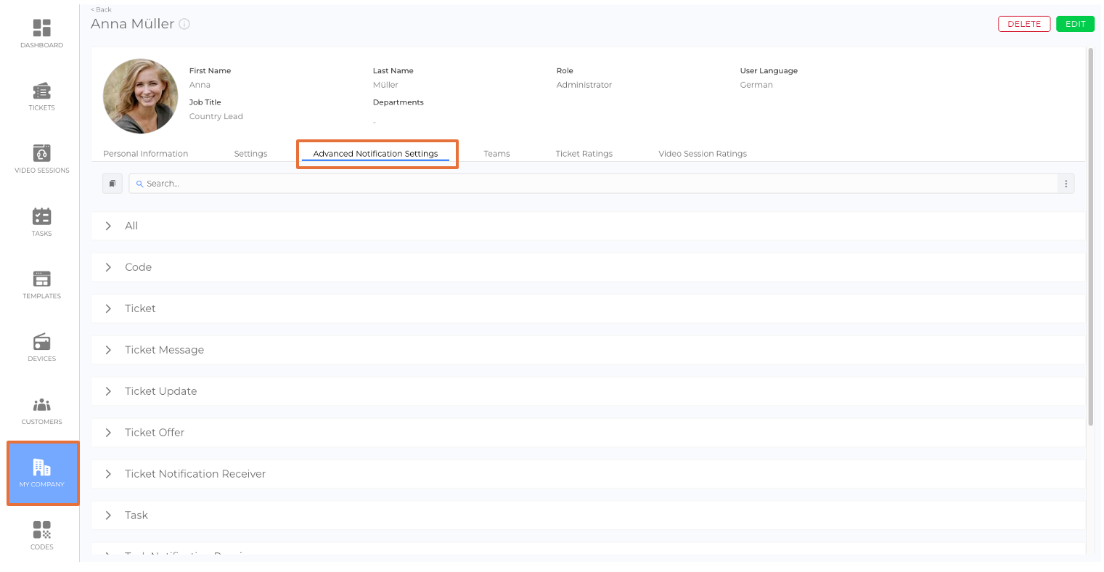
Task: Open Video Sessions from the sidebar
Action: (x=41, y=159)
